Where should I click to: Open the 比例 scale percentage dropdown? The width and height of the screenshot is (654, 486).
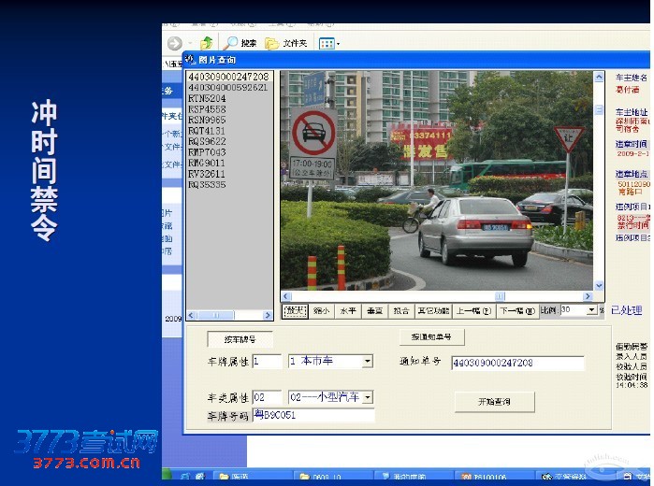tap(591, 310)
